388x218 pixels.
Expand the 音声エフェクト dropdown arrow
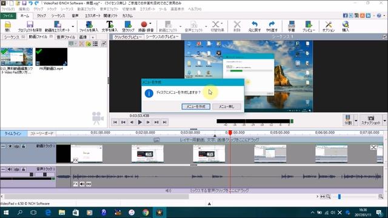coord(206,27)
